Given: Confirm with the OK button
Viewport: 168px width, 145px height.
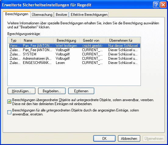Looking at the screenshot, I should coord(104,139).
